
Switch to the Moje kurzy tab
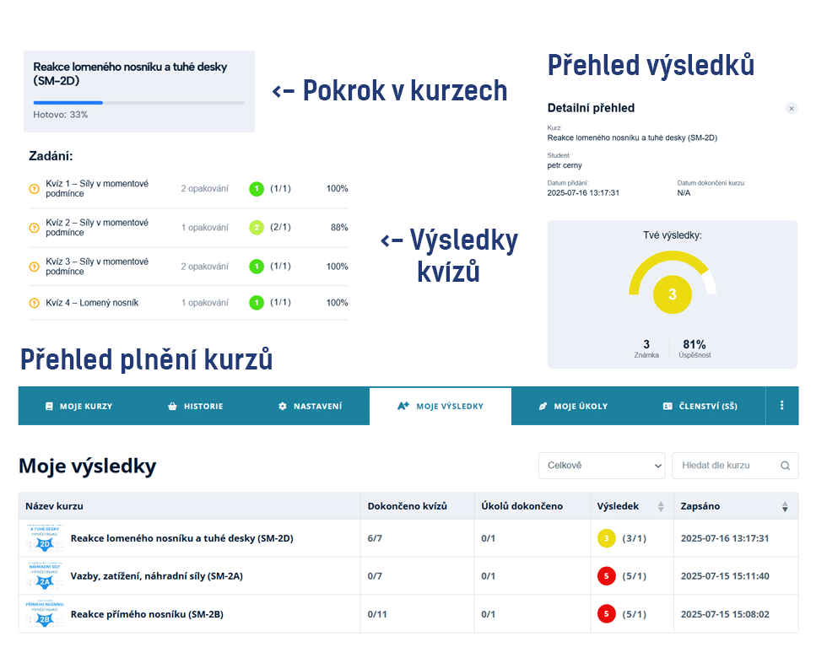79,406
